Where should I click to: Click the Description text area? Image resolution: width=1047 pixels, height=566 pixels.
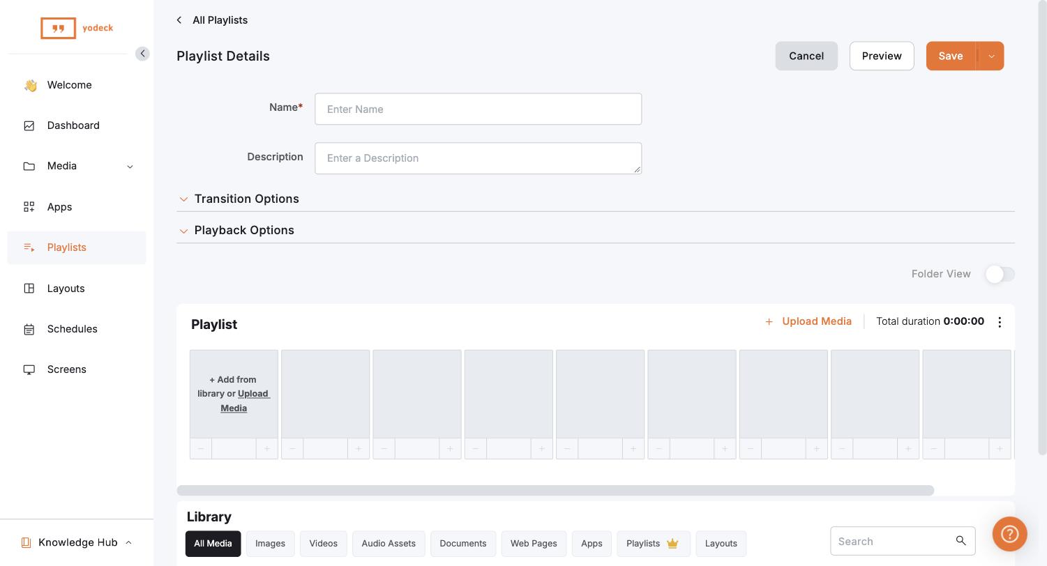point(478,158)
